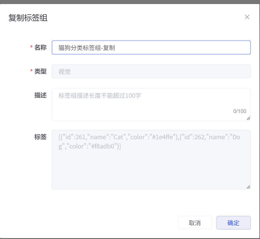Click the red asterisk beside 类型

click(x=31, y=71)
